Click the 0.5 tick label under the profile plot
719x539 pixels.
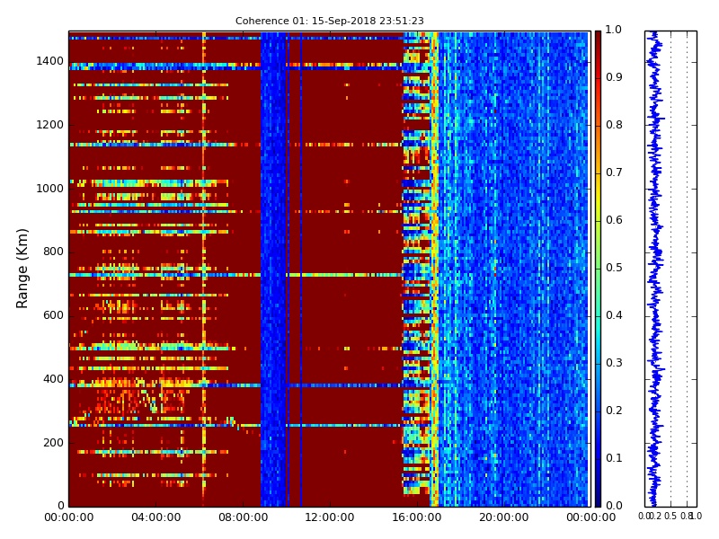(x=670, y=516)
